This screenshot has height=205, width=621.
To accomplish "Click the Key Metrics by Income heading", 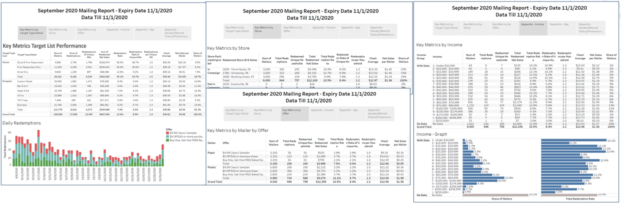I will [439, 45].
